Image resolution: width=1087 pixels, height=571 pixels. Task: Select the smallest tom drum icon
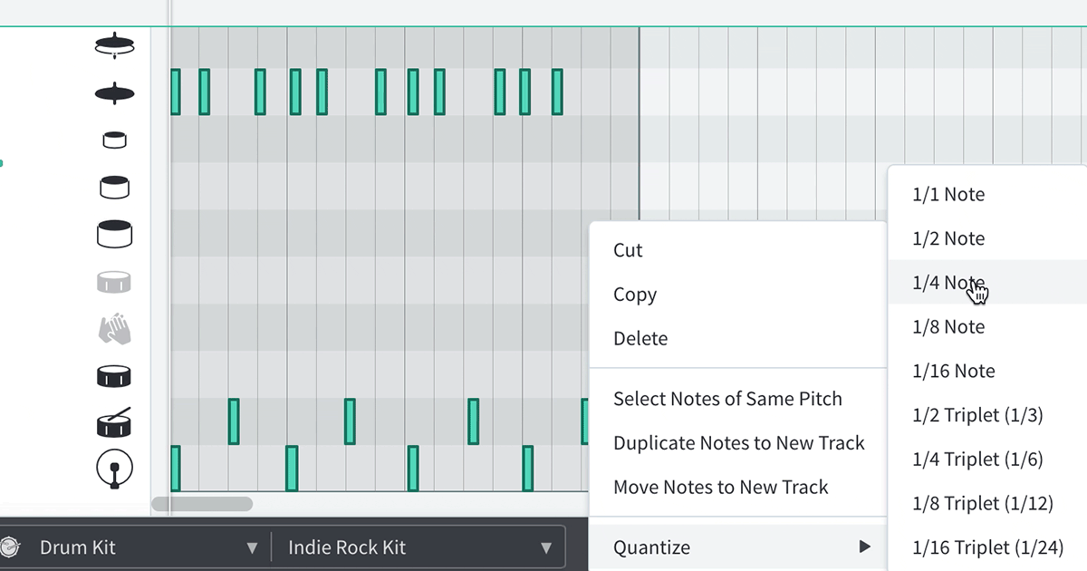[x=114, y=140]
